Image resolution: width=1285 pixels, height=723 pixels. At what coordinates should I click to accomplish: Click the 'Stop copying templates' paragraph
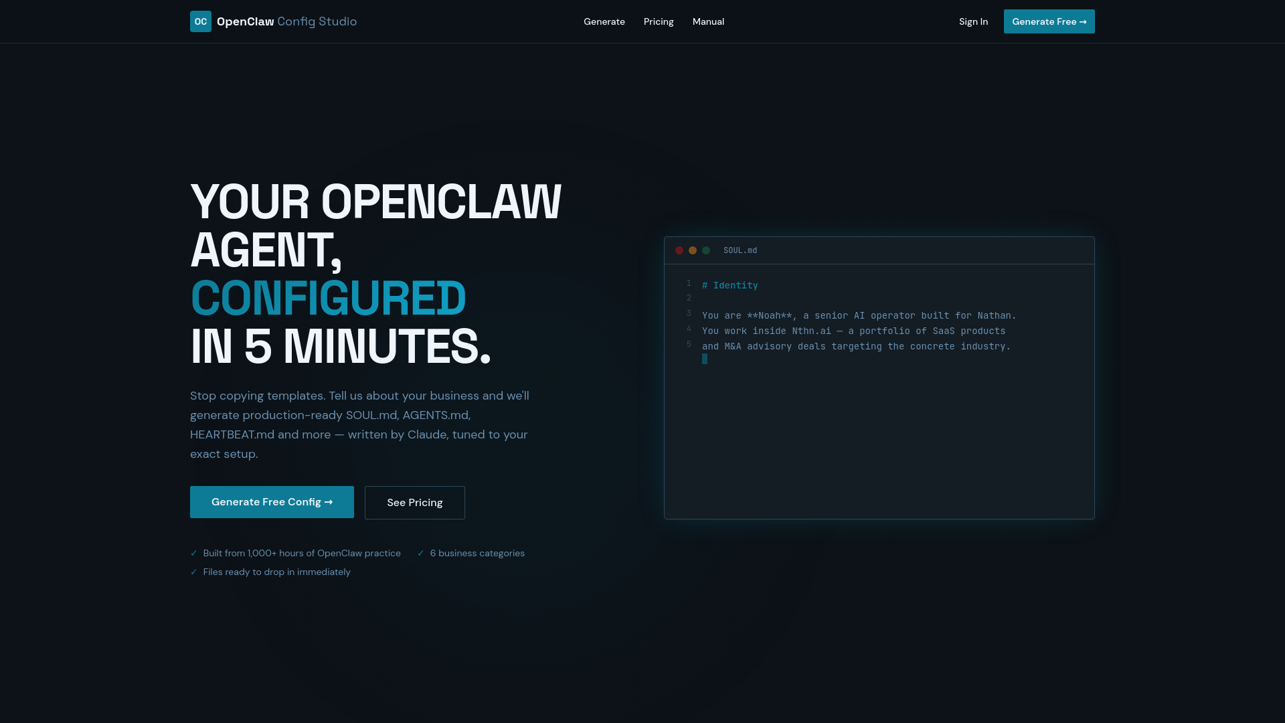pos(360,424)
